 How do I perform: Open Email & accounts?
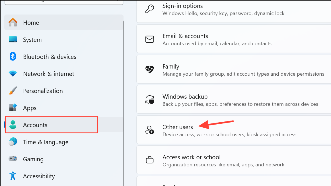pyautogui.click(x=234, y=39)
